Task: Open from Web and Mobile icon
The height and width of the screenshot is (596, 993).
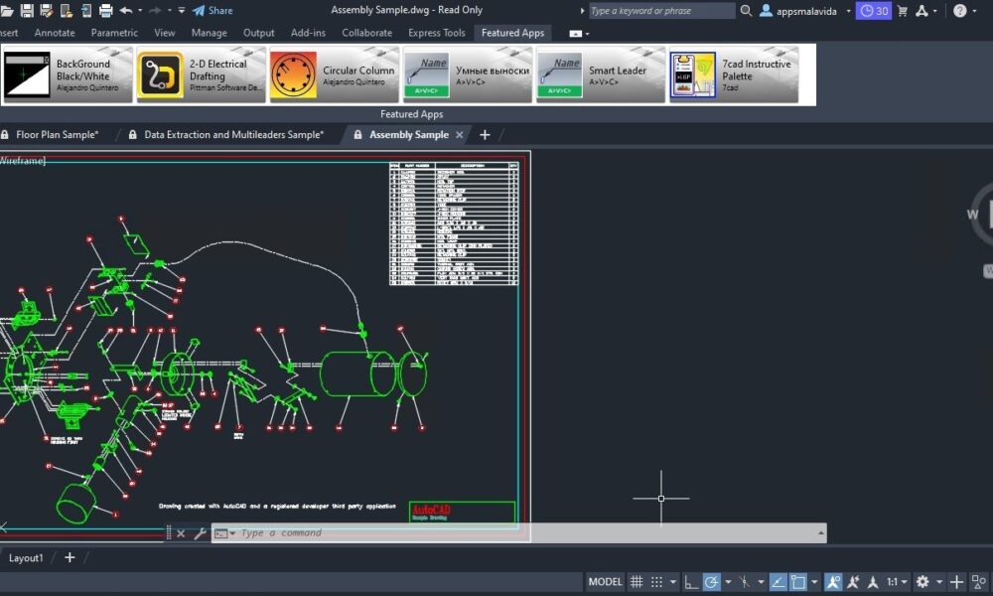Action: pos(66,10)
